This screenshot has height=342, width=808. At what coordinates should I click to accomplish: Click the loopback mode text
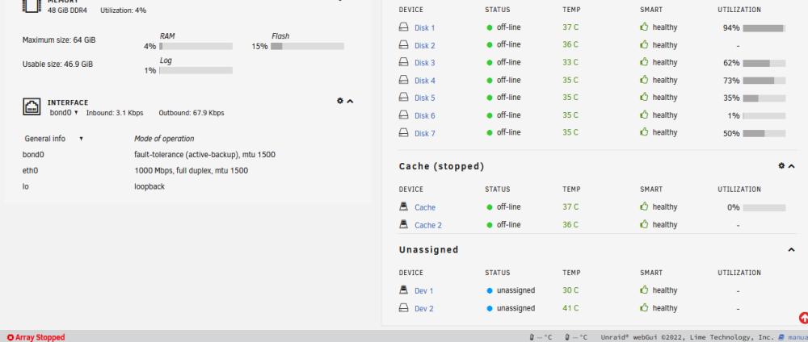tap(149, 186)
